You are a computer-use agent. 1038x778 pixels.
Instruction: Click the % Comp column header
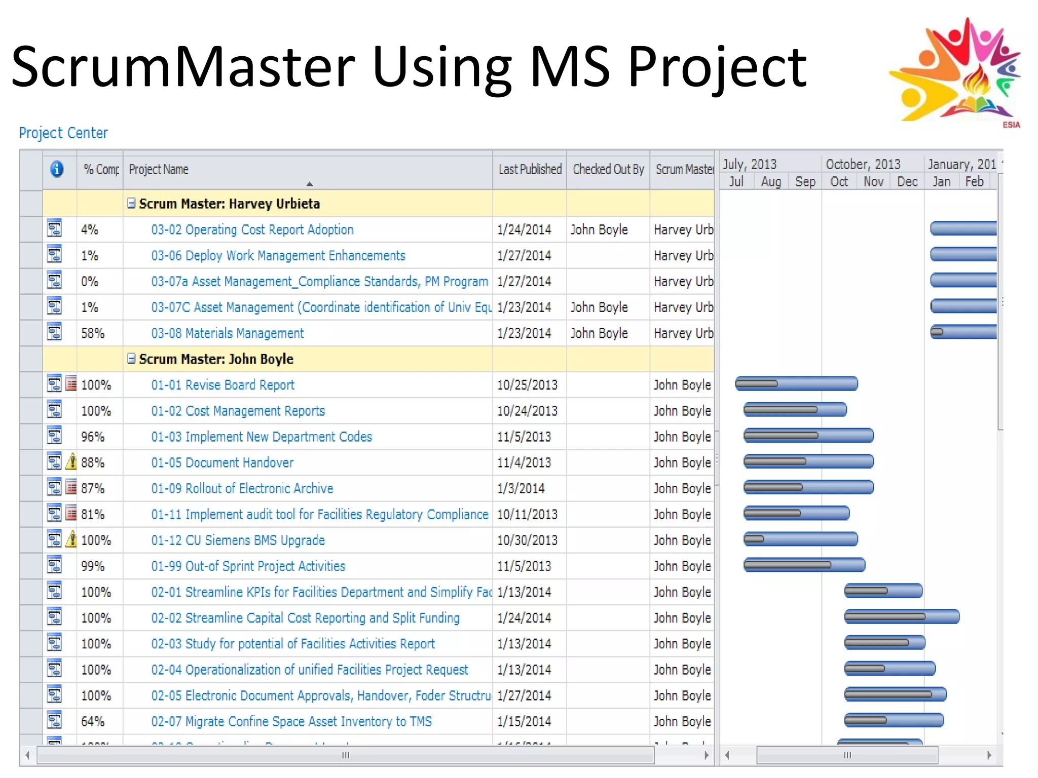pyautogui.click(x=100, y=170)
